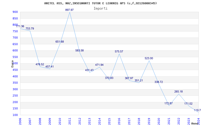
Task: Click the 338.72 data label
Action: click(159, 82)
